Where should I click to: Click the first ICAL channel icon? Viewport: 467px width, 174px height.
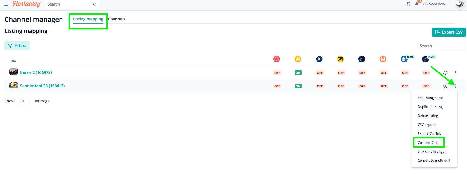pyautogui.click(x=404, y=59)
